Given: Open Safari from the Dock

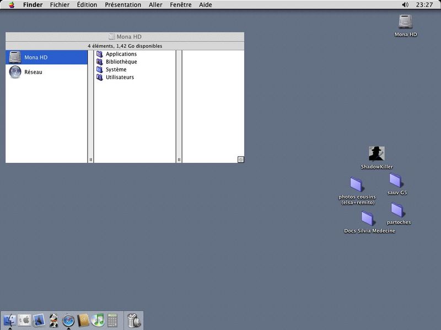Looking at the screenshot, I should point(68,321).
